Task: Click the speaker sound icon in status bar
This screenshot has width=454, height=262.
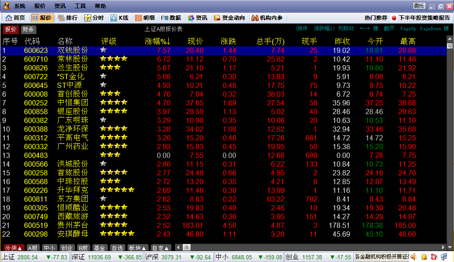Action: click(x=414, y=256)
